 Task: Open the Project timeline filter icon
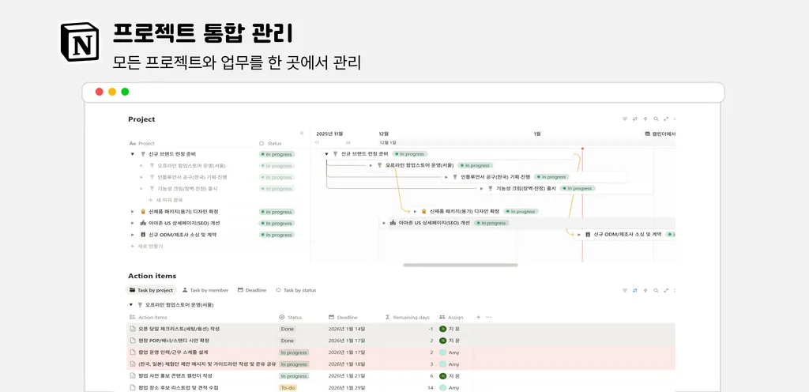click(x=624, y=119)
